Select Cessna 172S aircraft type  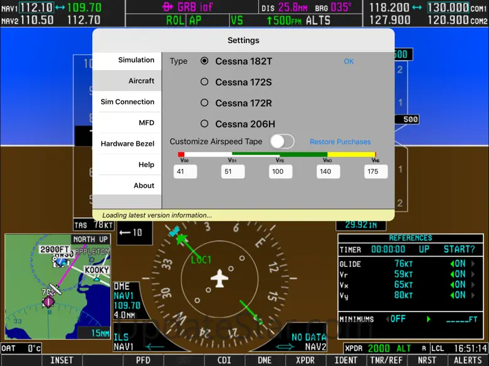coord(204,82)
